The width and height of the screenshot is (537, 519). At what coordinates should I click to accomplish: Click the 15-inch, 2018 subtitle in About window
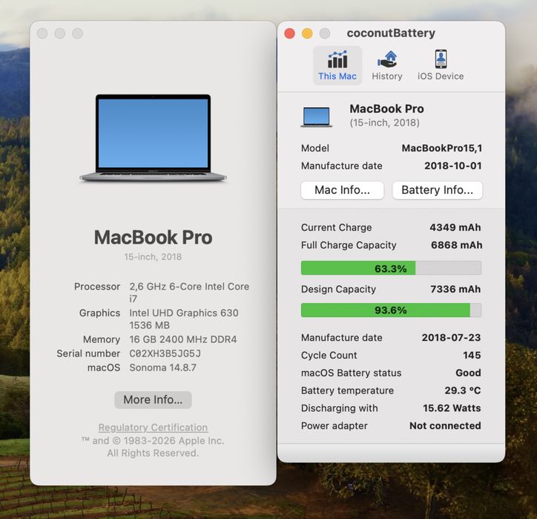pos(153,257)
